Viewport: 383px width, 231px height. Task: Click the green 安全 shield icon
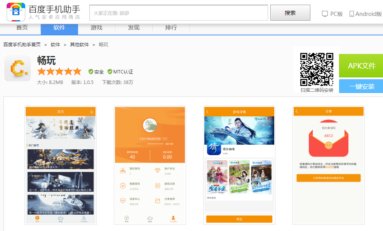91,72
